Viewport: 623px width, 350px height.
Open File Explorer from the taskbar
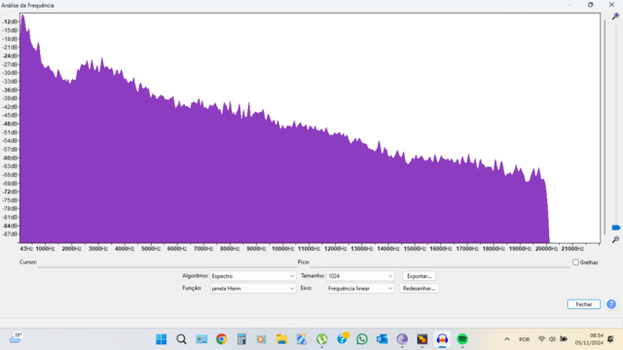(x=281, y=339)
